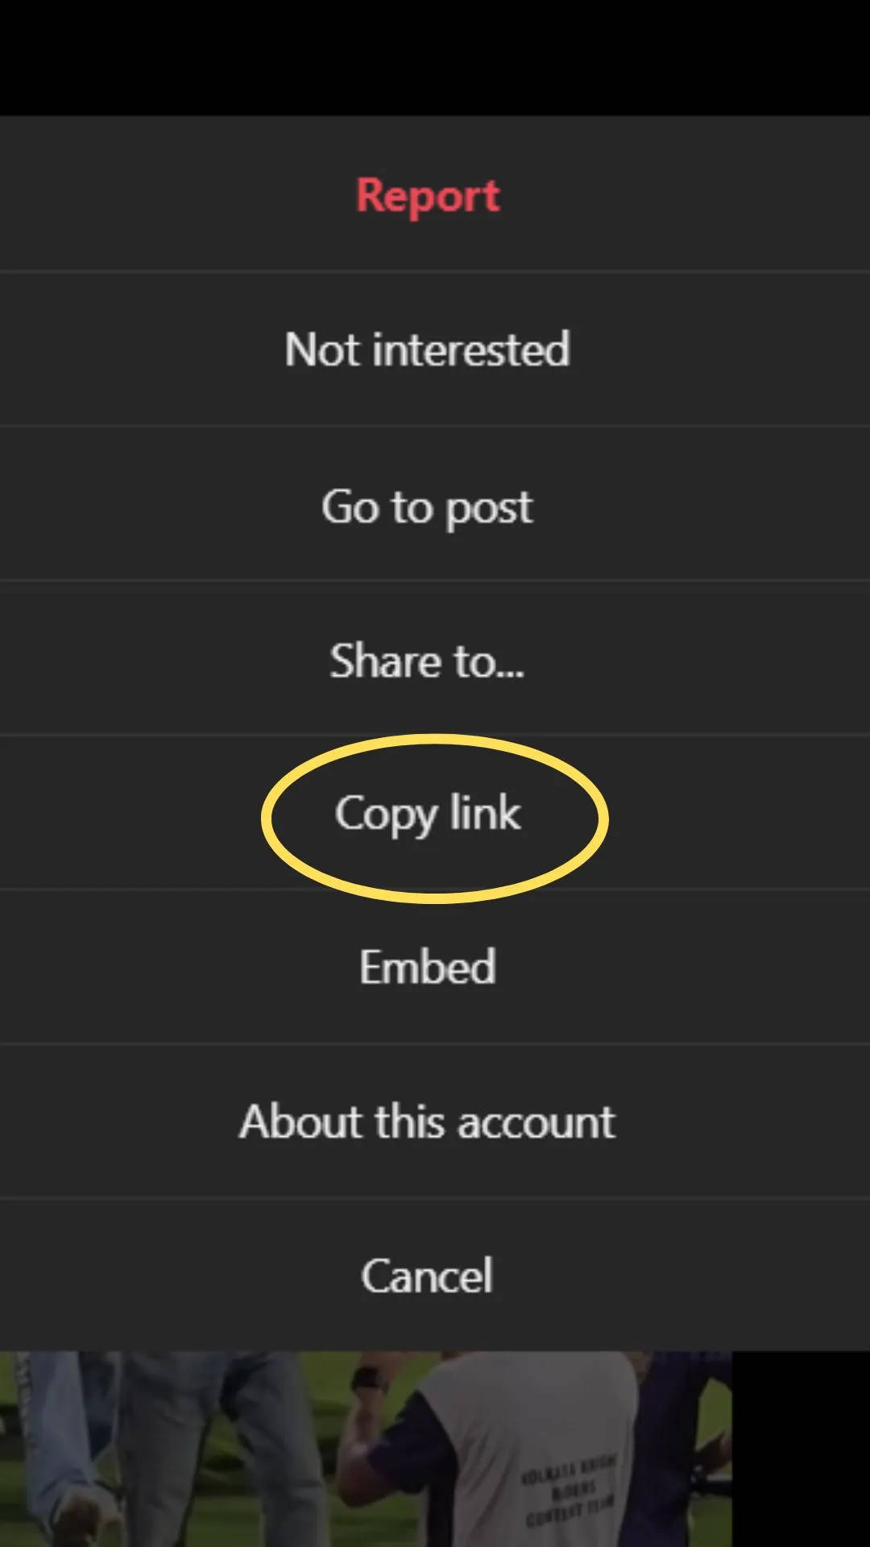
Task: Click the black strip right of the photo
Action: coord(801,1449)
